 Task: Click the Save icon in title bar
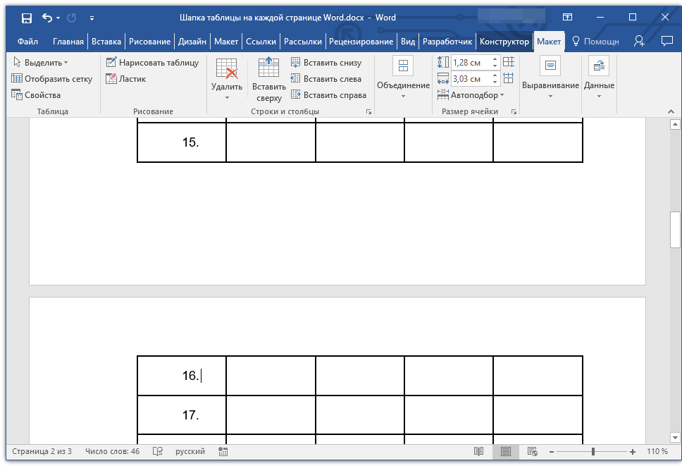[26, 18]
